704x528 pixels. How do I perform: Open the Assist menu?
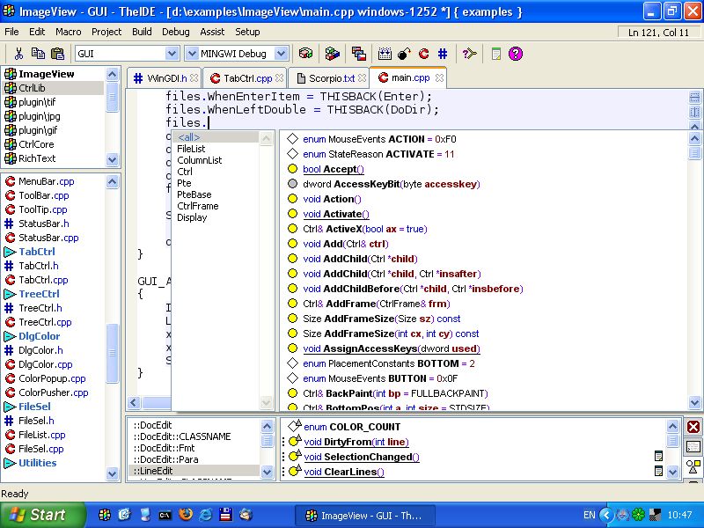212,32
